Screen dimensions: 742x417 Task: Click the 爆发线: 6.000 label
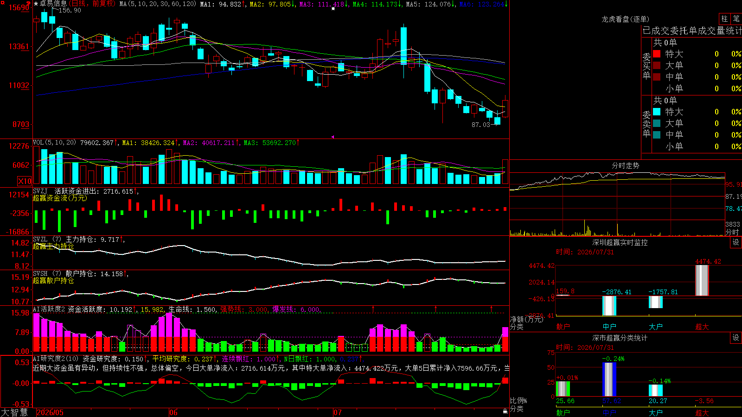click(x=296, y=310)
